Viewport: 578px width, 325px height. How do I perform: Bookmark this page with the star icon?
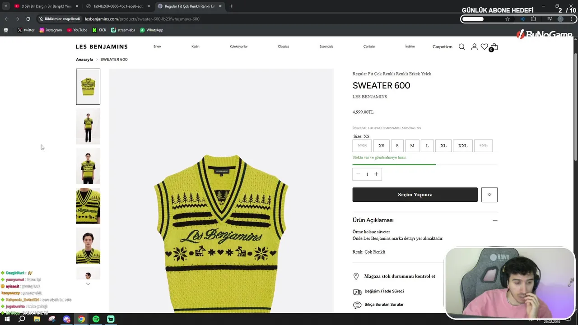click(508, 19)
